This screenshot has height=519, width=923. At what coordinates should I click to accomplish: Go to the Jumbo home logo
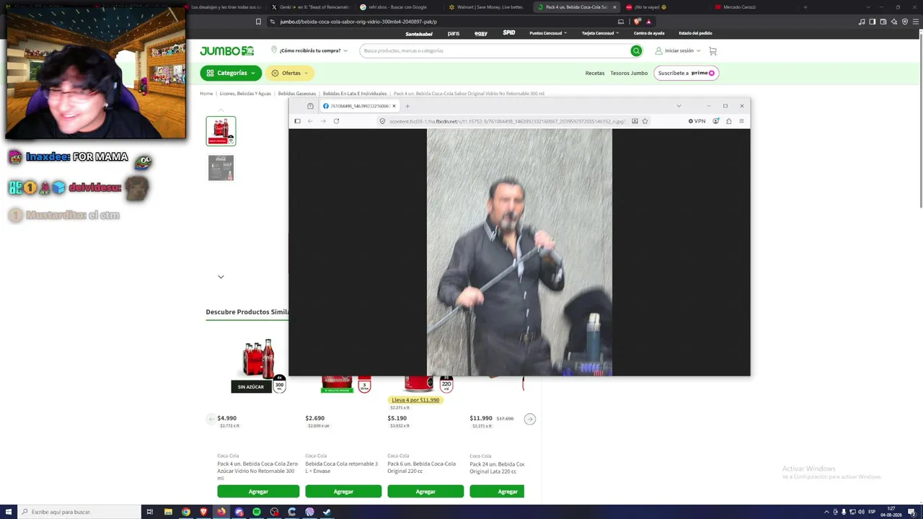point(227,51)
